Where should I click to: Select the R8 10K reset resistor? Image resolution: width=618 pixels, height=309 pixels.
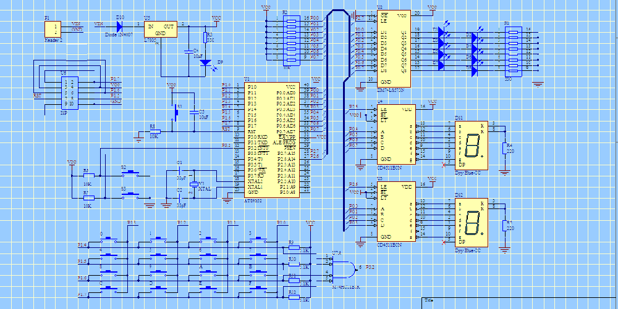click(x=155, y=131)
